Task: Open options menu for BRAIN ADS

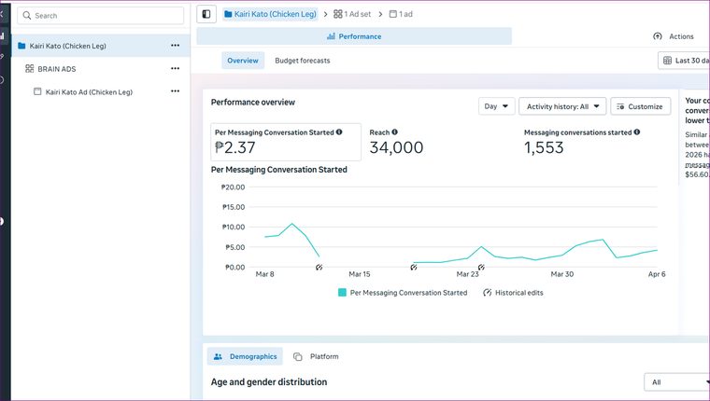Action: [176, 69]
